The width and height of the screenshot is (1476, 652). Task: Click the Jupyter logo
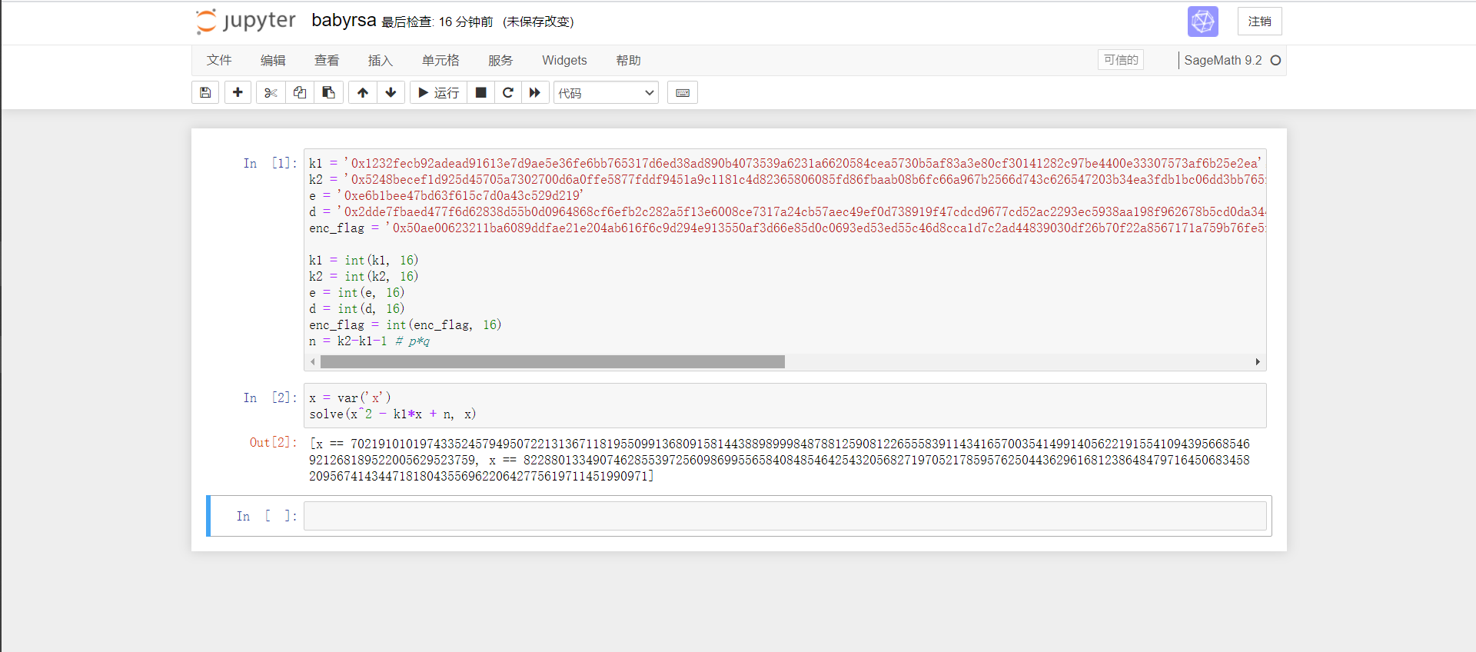[246, 22]
